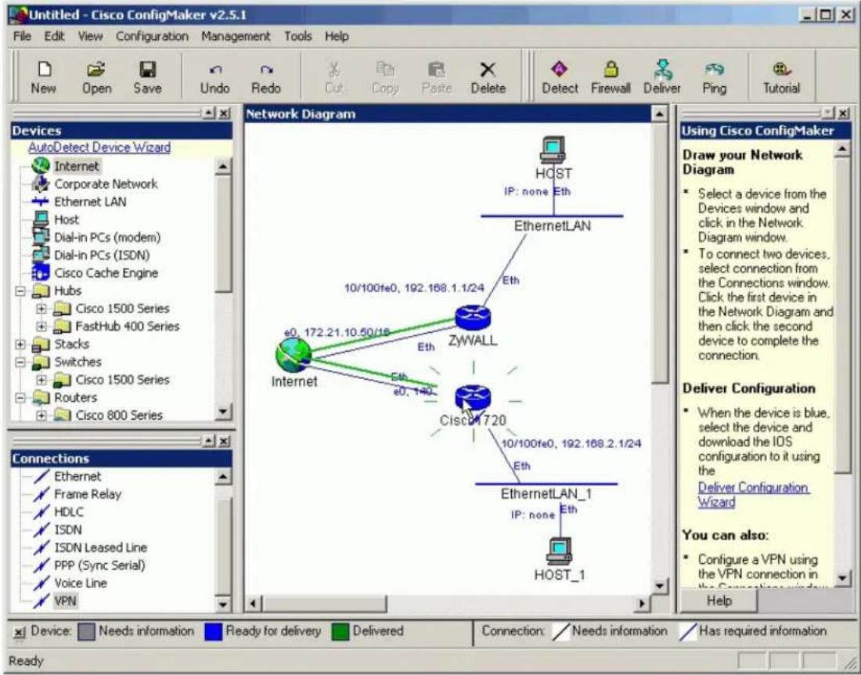The width and height of the screenshot is (861, 675).
Task: Close the Connections panel
Action: [224, 441]
